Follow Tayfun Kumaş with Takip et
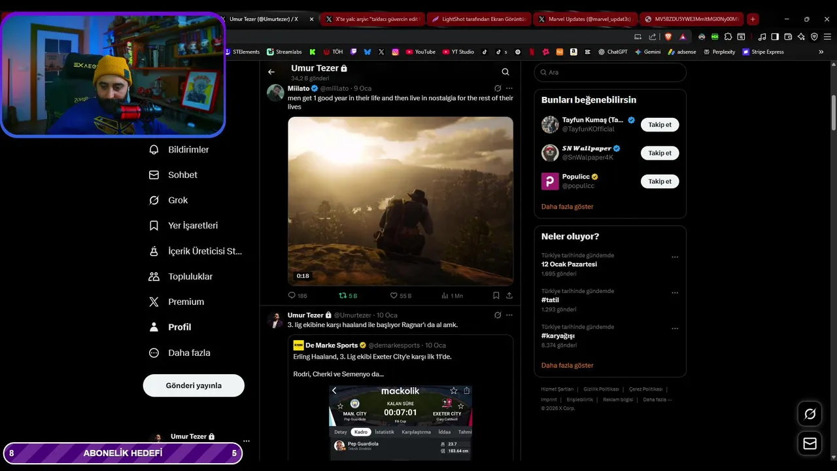 click(660, 124)
